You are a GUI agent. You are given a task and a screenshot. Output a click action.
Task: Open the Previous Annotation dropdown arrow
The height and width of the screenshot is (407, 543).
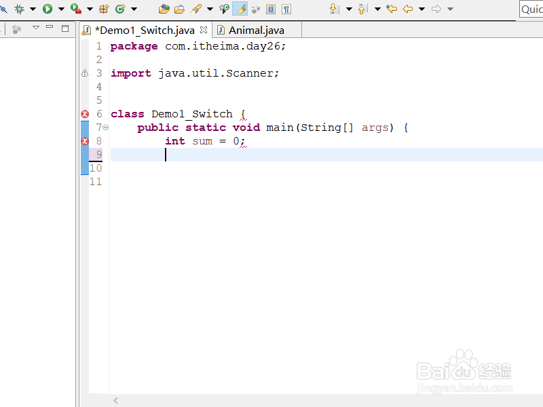[377, 9]
